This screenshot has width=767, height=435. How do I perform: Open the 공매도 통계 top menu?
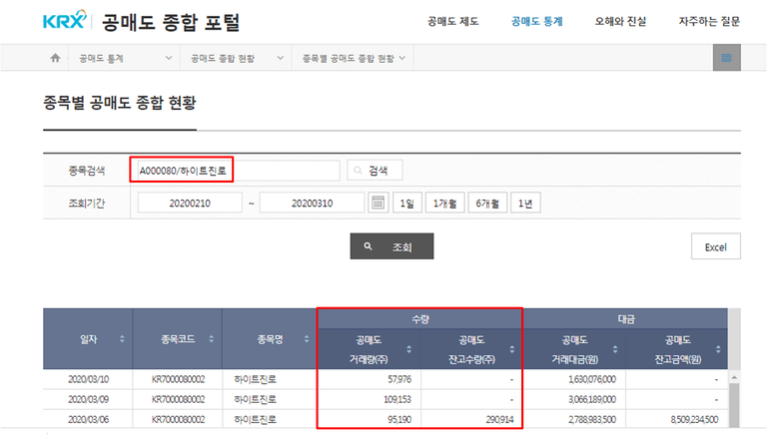point(536,22)
